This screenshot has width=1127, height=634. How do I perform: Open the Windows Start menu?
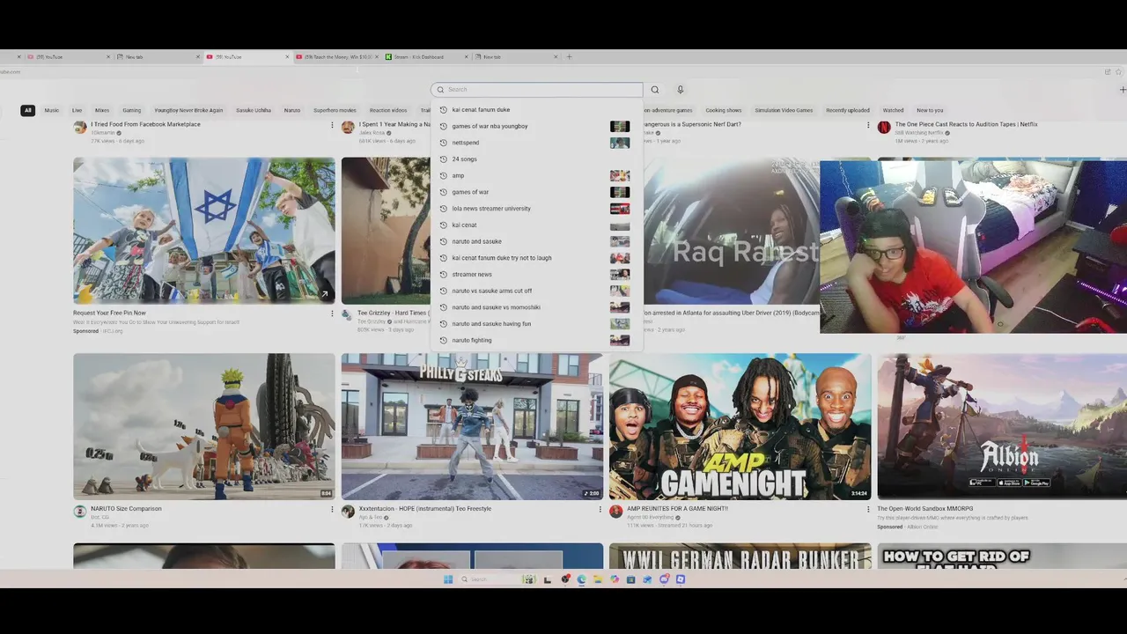[448, 579]
